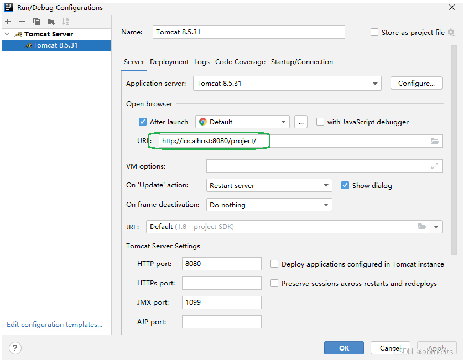The width and height of the screenshot is (463, 360).
Task: Click the gear icon beside Store as project file
Action: click(x=451, y=33)
